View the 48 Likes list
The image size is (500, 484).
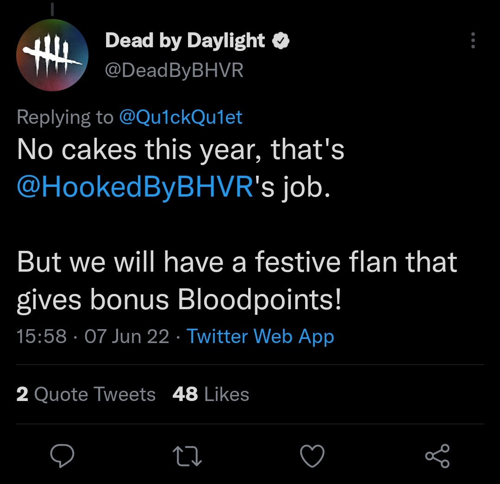click(211, 395)
